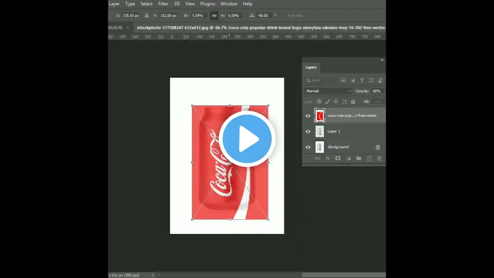Create a new group in Layers panel
494x278 pixels.
[x=359, y=158]
